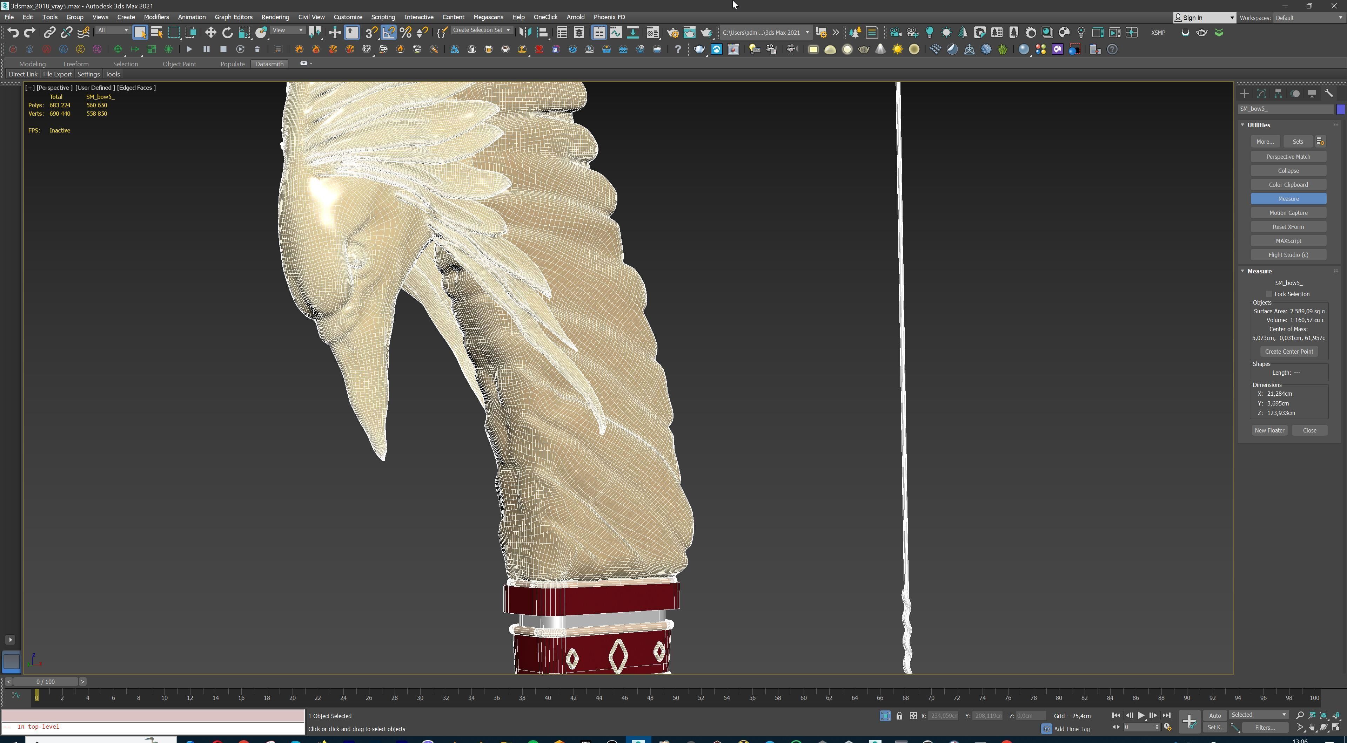Switch to the Freeform ribbon tab
Screen dimensions: 1347x743
pos(76,64)
